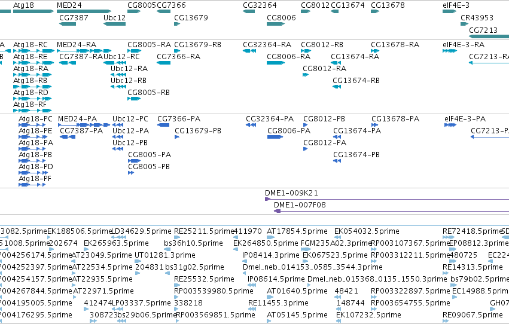Viewport: 509px width, 324px height.
Task: Click the CG8006 gene bar
Action: (x=276, y=24)
